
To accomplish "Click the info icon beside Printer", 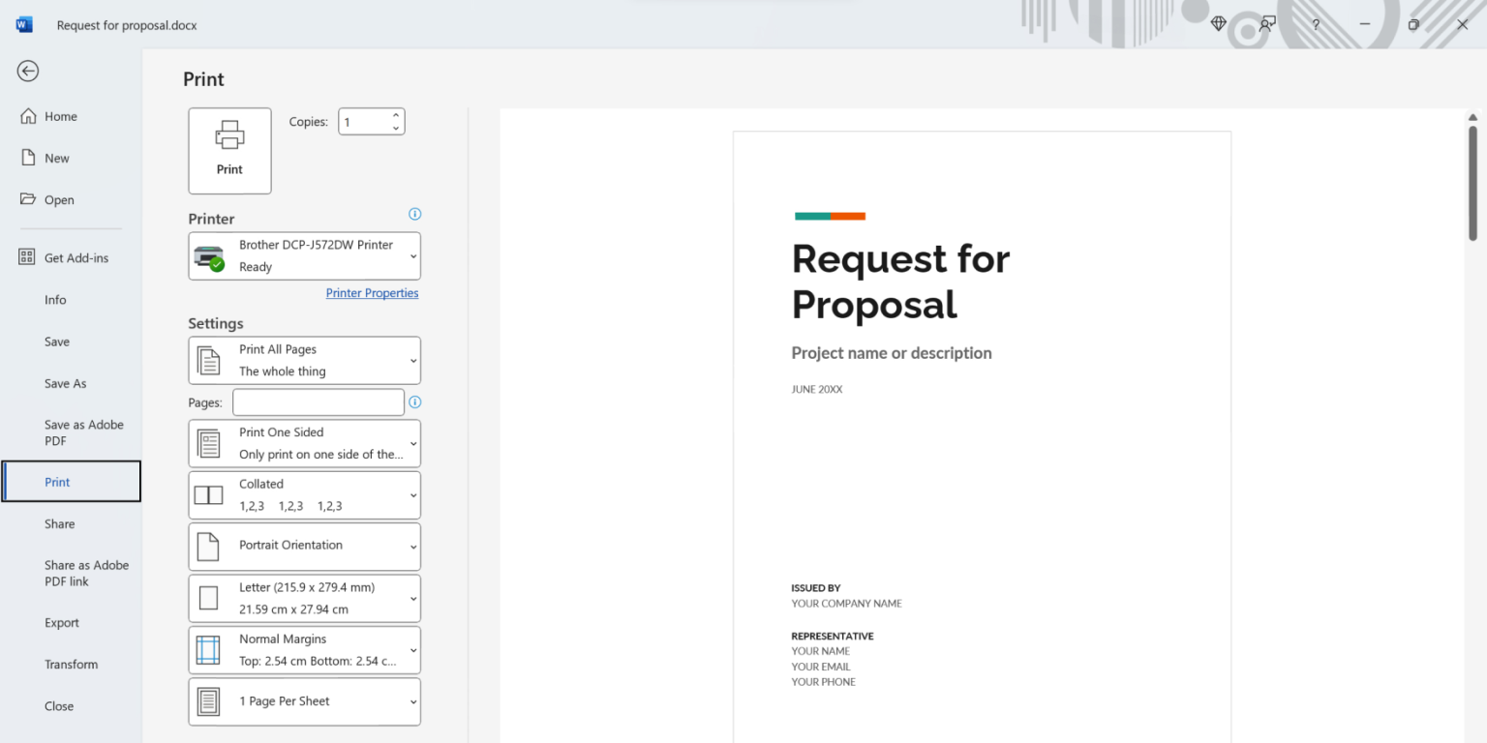I will (x=414, y=214).
